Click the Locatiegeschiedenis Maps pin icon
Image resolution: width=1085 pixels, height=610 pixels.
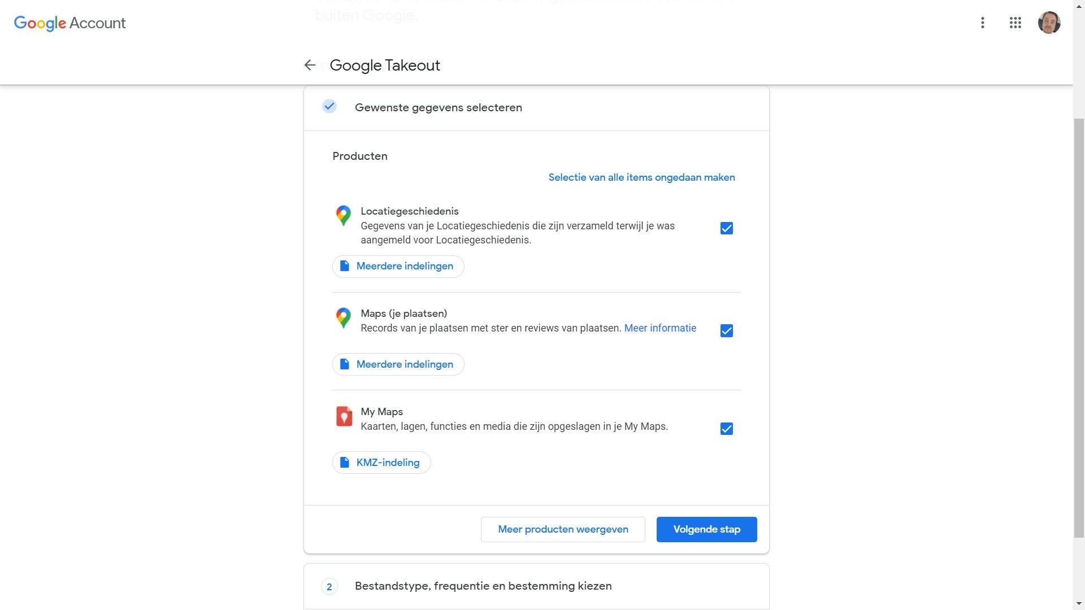[x=343, y=216]
